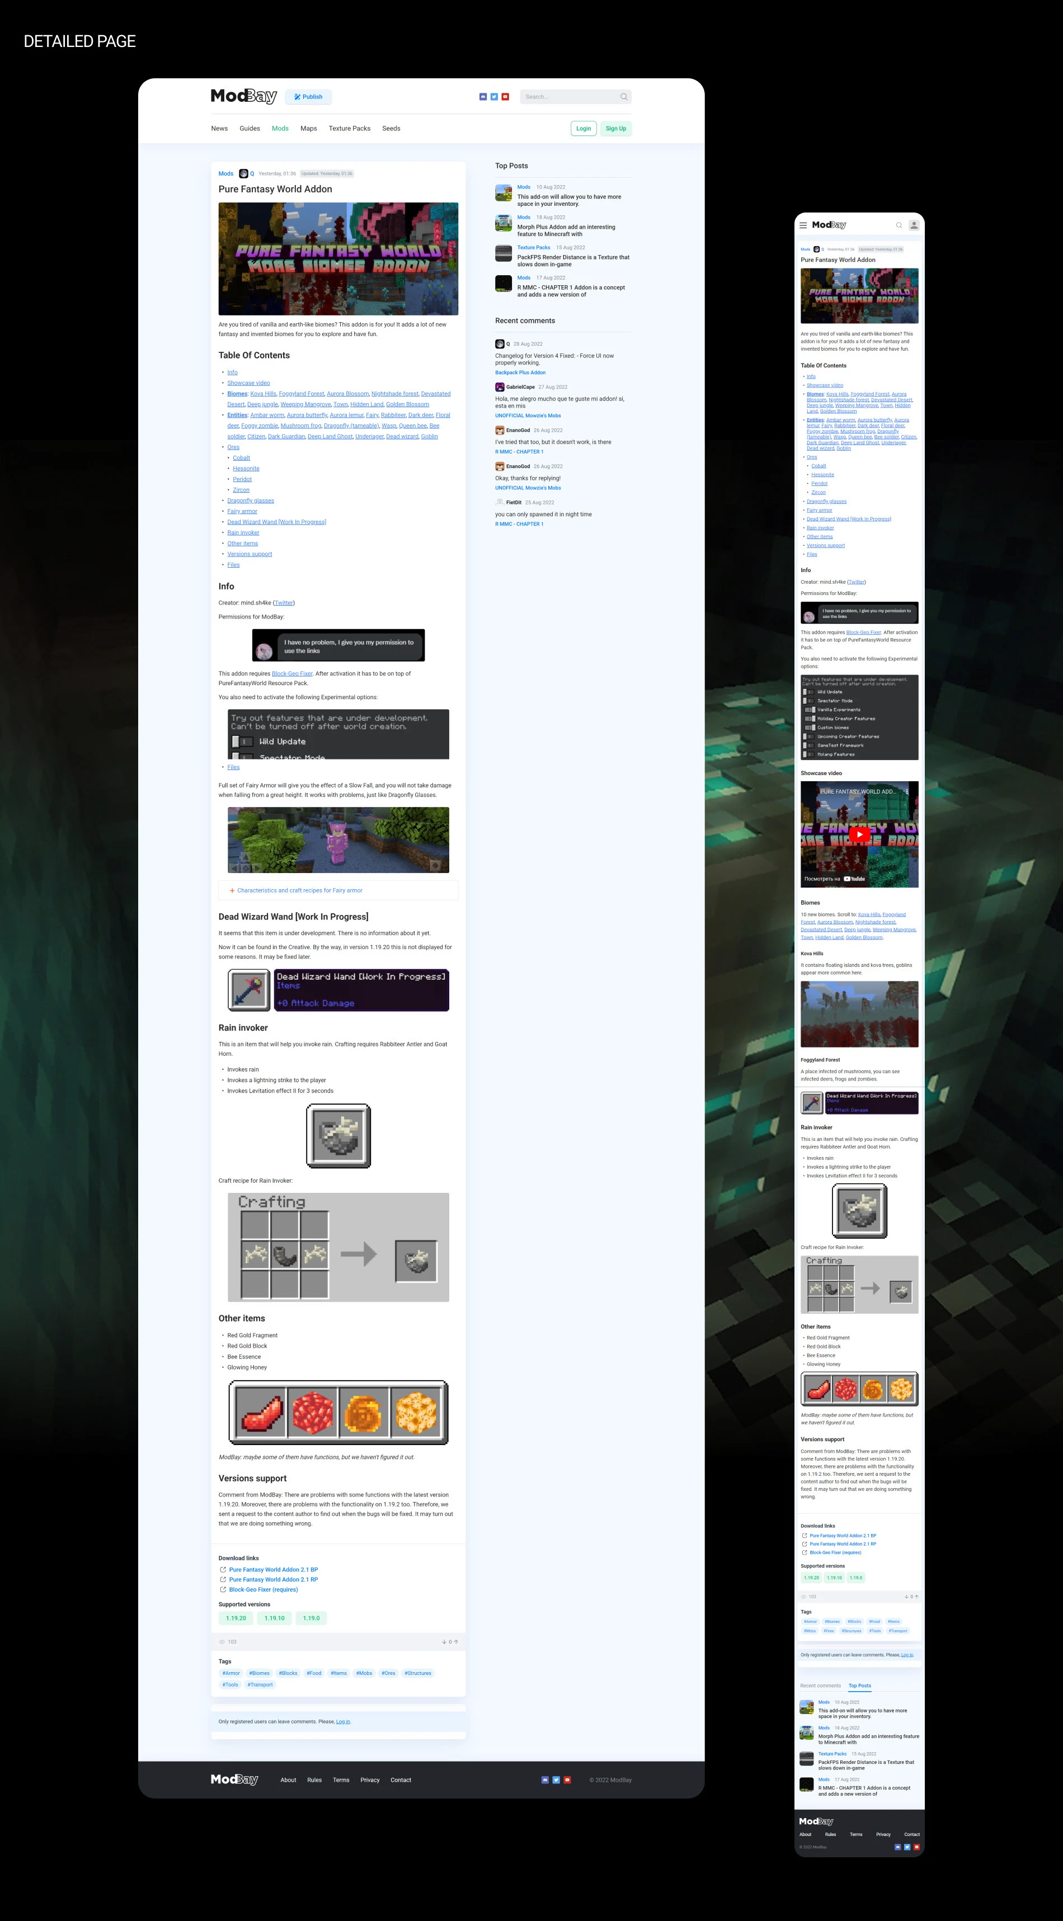Screen dimensions: 1063x1921
Task: Click the Sign Up button
Action: click(x=615, y=128)
